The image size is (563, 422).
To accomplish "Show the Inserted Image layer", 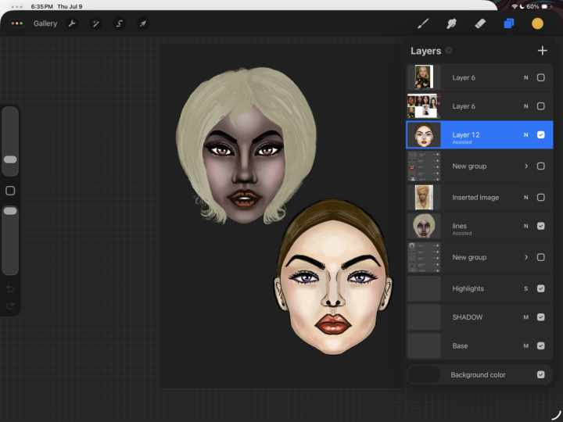I will (x=541, y=198).
